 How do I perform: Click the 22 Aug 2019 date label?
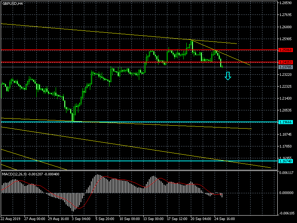tap(11, 219)
